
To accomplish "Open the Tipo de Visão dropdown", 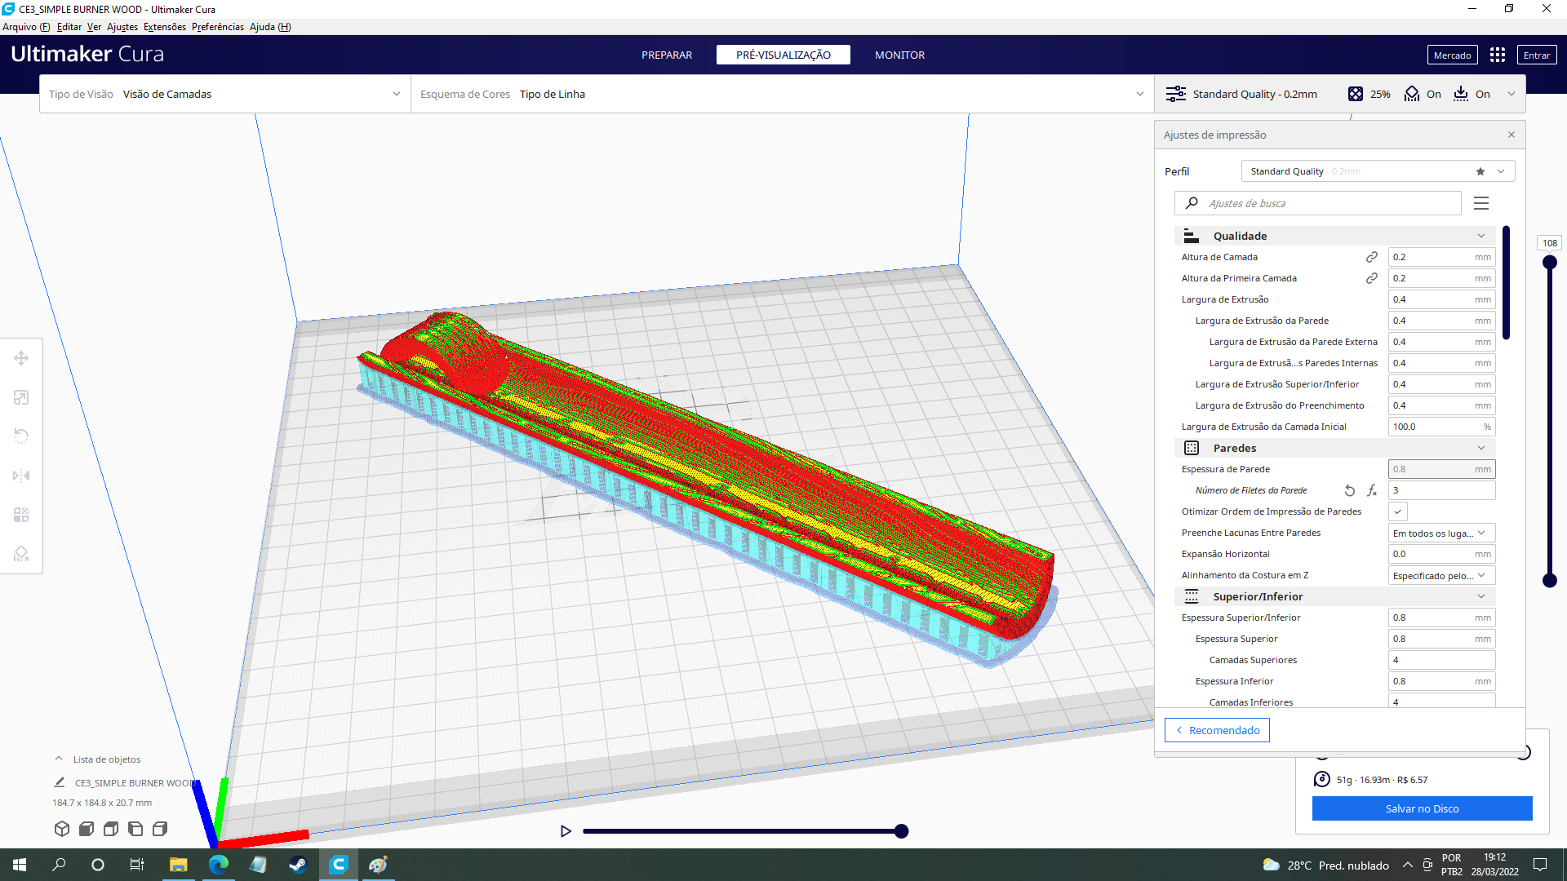I will tap(224, 94).
